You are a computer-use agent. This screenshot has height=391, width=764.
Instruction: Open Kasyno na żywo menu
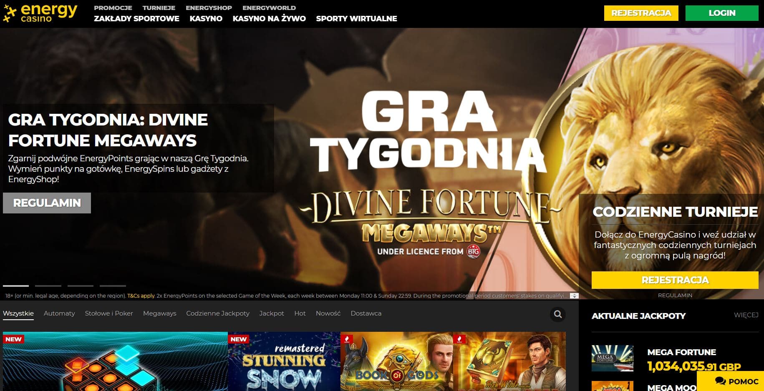[269, 19]
